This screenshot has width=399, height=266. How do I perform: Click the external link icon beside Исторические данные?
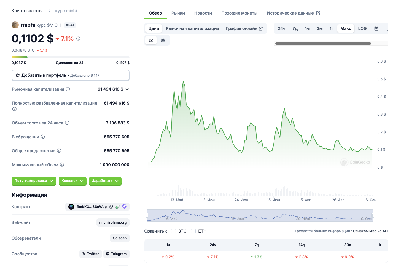click(318, 13)
